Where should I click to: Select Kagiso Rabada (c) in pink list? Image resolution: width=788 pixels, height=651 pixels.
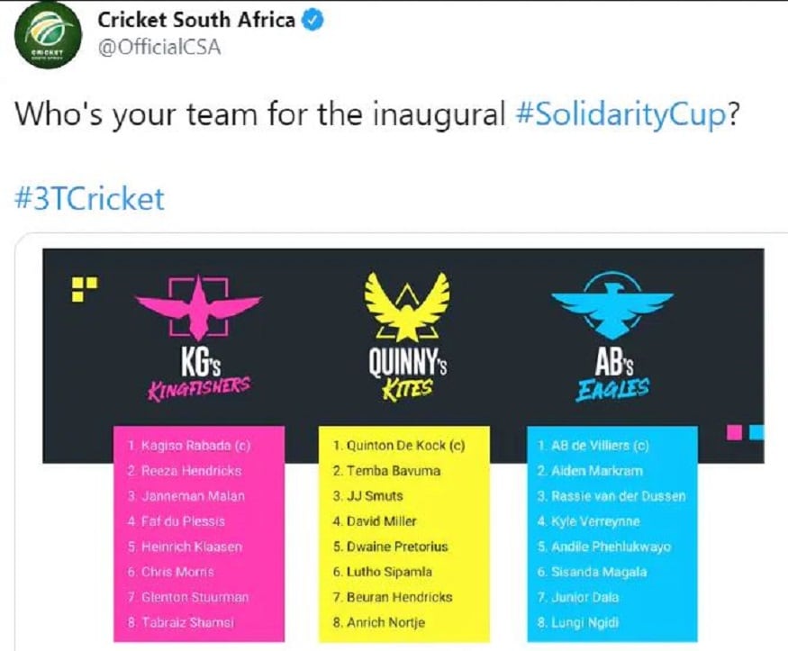(x=189, y=446)
